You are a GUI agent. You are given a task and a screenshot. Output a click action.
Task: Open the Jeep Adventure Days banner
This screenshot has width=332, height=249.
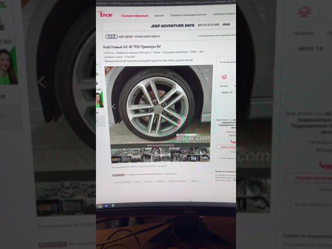[x=169, y=25]
